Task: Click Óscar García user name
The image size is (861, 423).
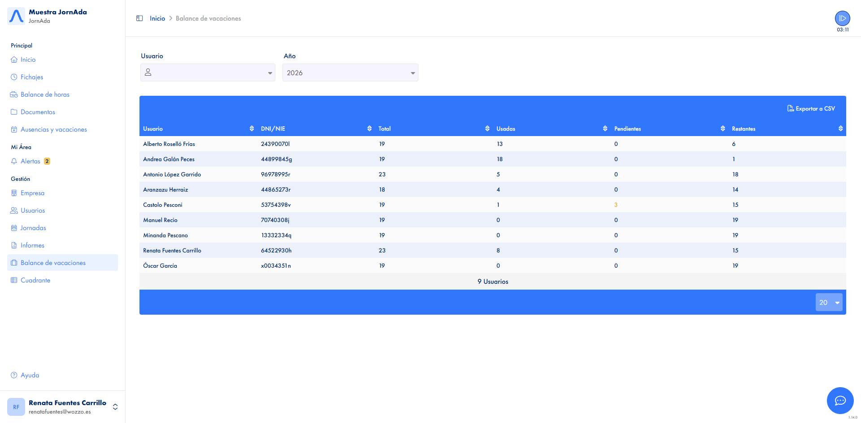Action: pyautogui.click(x=160, y=266)
